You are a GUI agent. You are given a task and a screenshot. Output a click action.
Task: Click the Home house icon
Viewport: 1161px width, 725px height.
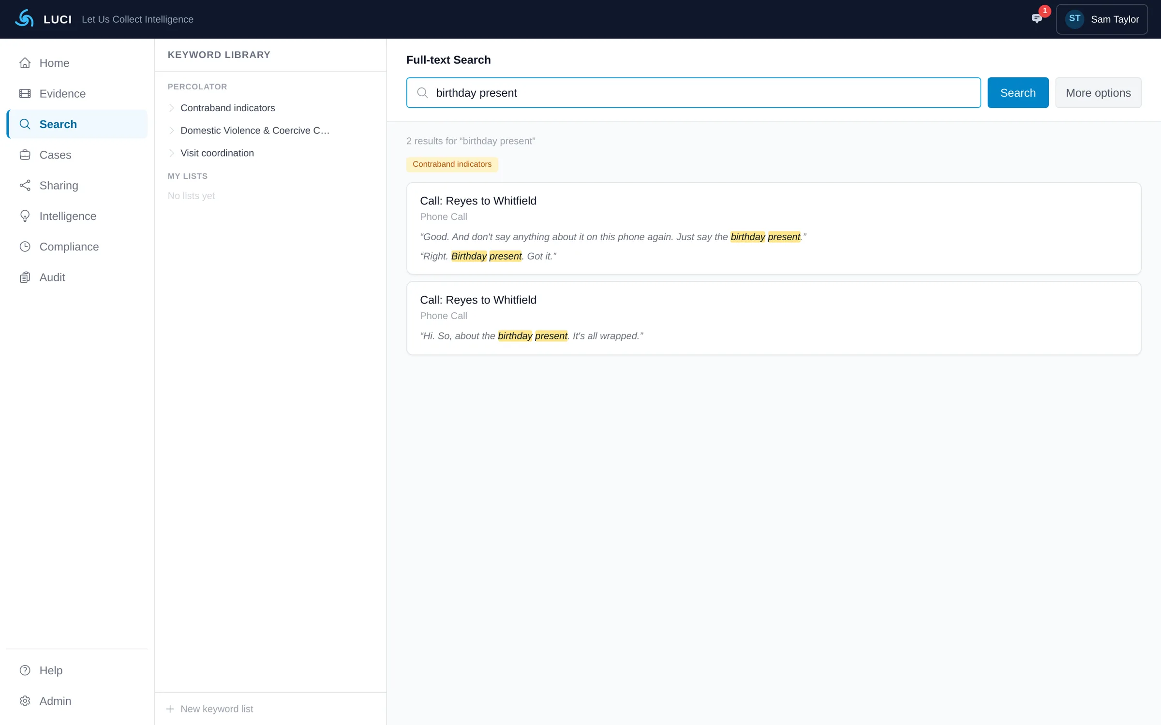coord(25,63)
